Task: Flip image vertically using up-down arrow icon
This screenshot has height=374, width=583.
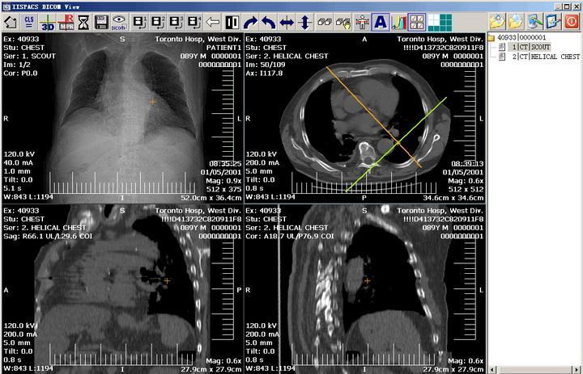Action: (x=305, y=23)
